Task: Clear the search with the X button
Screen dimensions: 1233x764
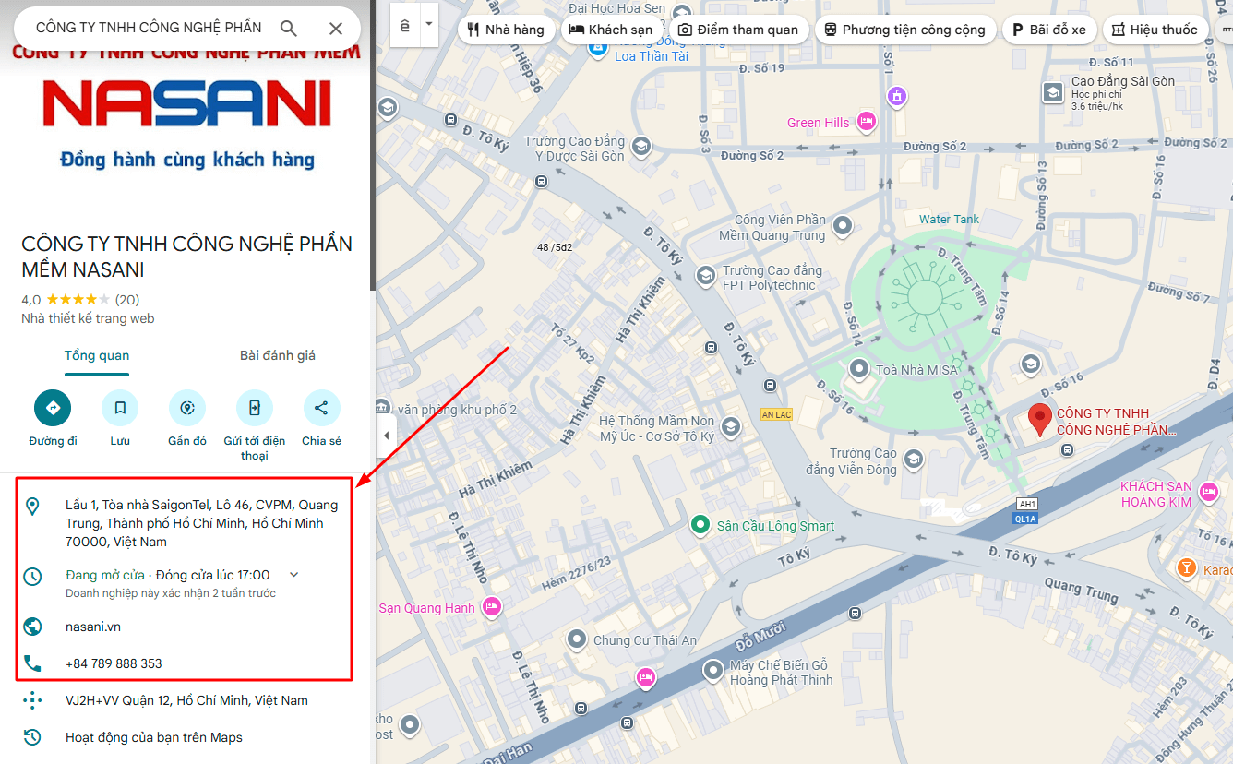Action: [x=336, y=29]
